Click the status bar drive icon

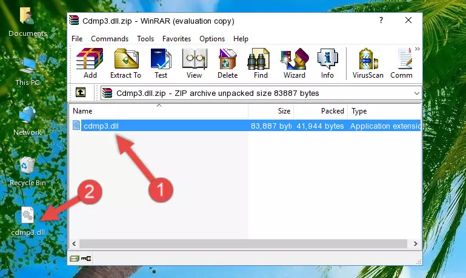coord(75,258)
